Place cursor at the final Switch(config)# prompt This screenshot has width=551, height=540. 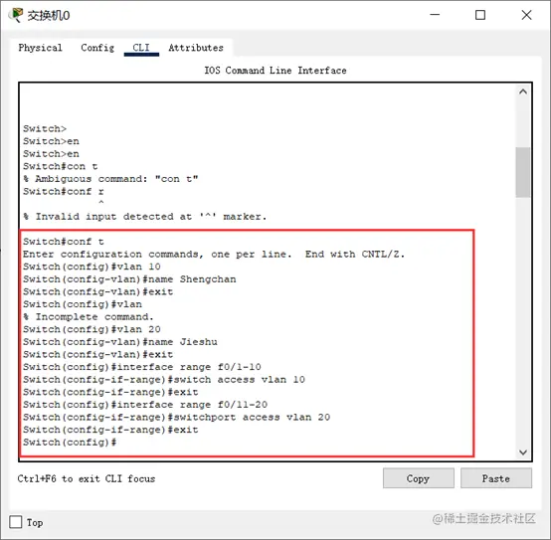point(70,442)
